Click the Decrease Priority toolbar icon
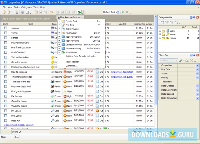Screen dimensions: 200x144 (x=69, y=12)
